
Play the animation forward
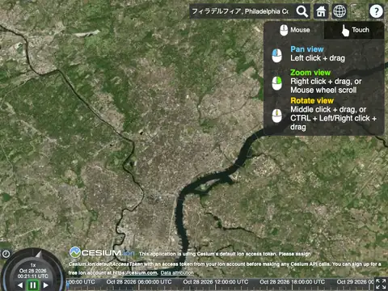pos(46,285)
